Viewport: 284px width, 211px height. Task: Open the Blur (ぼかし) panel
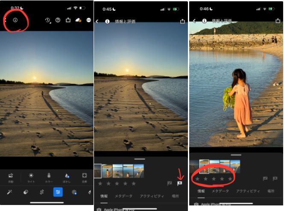pos(67,178)
